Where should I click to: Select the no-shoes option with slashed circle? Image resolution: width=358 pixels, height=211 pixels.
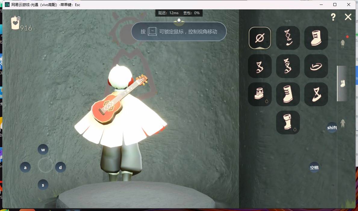(x=260, y=38)
